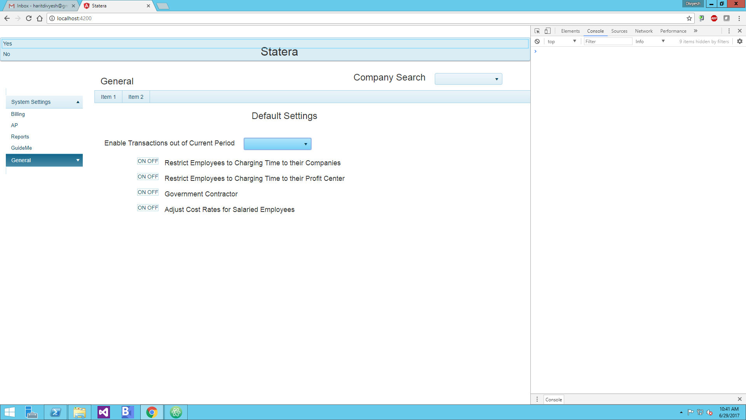Click the DevTools inspect element icon
746x420 pixels.
tap(537, 31)
